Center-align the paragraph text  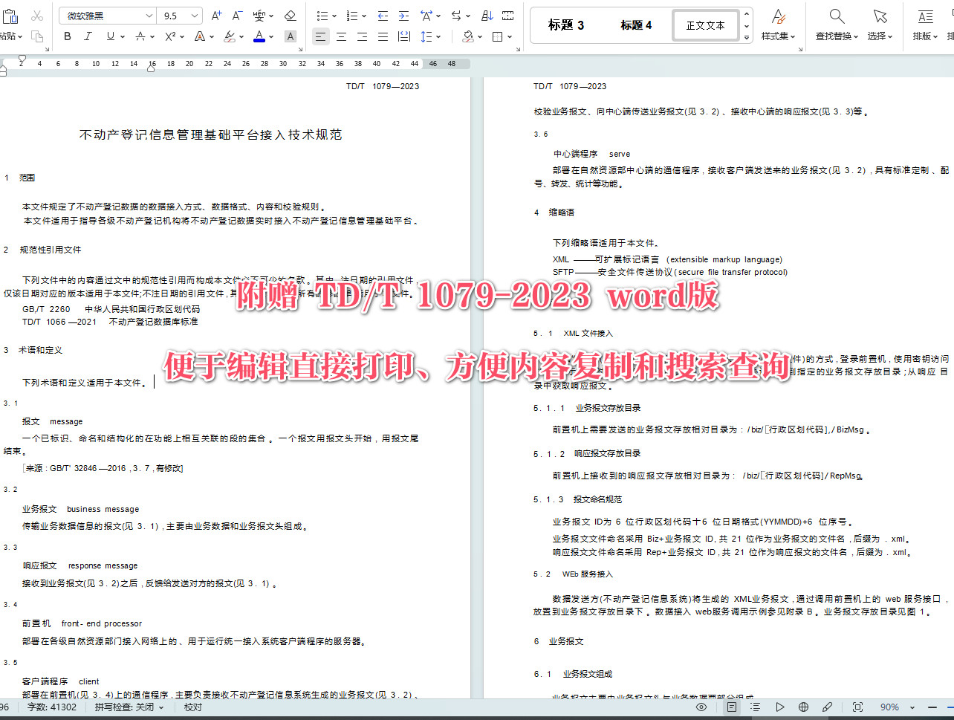[341, 36]
